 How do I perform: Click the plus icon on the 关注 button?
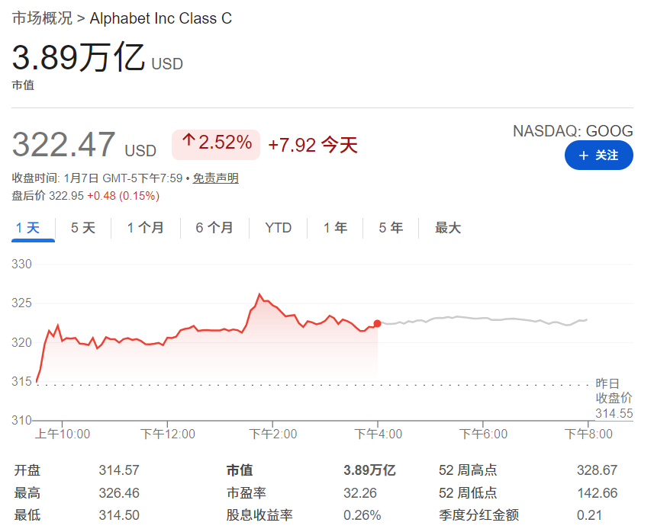coord(585,155)
